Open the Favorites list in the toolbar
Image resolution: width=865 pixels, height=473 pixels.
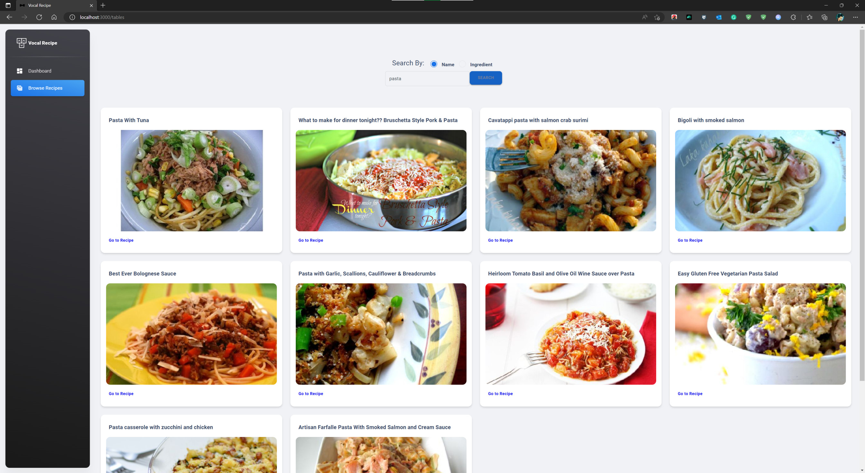(809, 17)
